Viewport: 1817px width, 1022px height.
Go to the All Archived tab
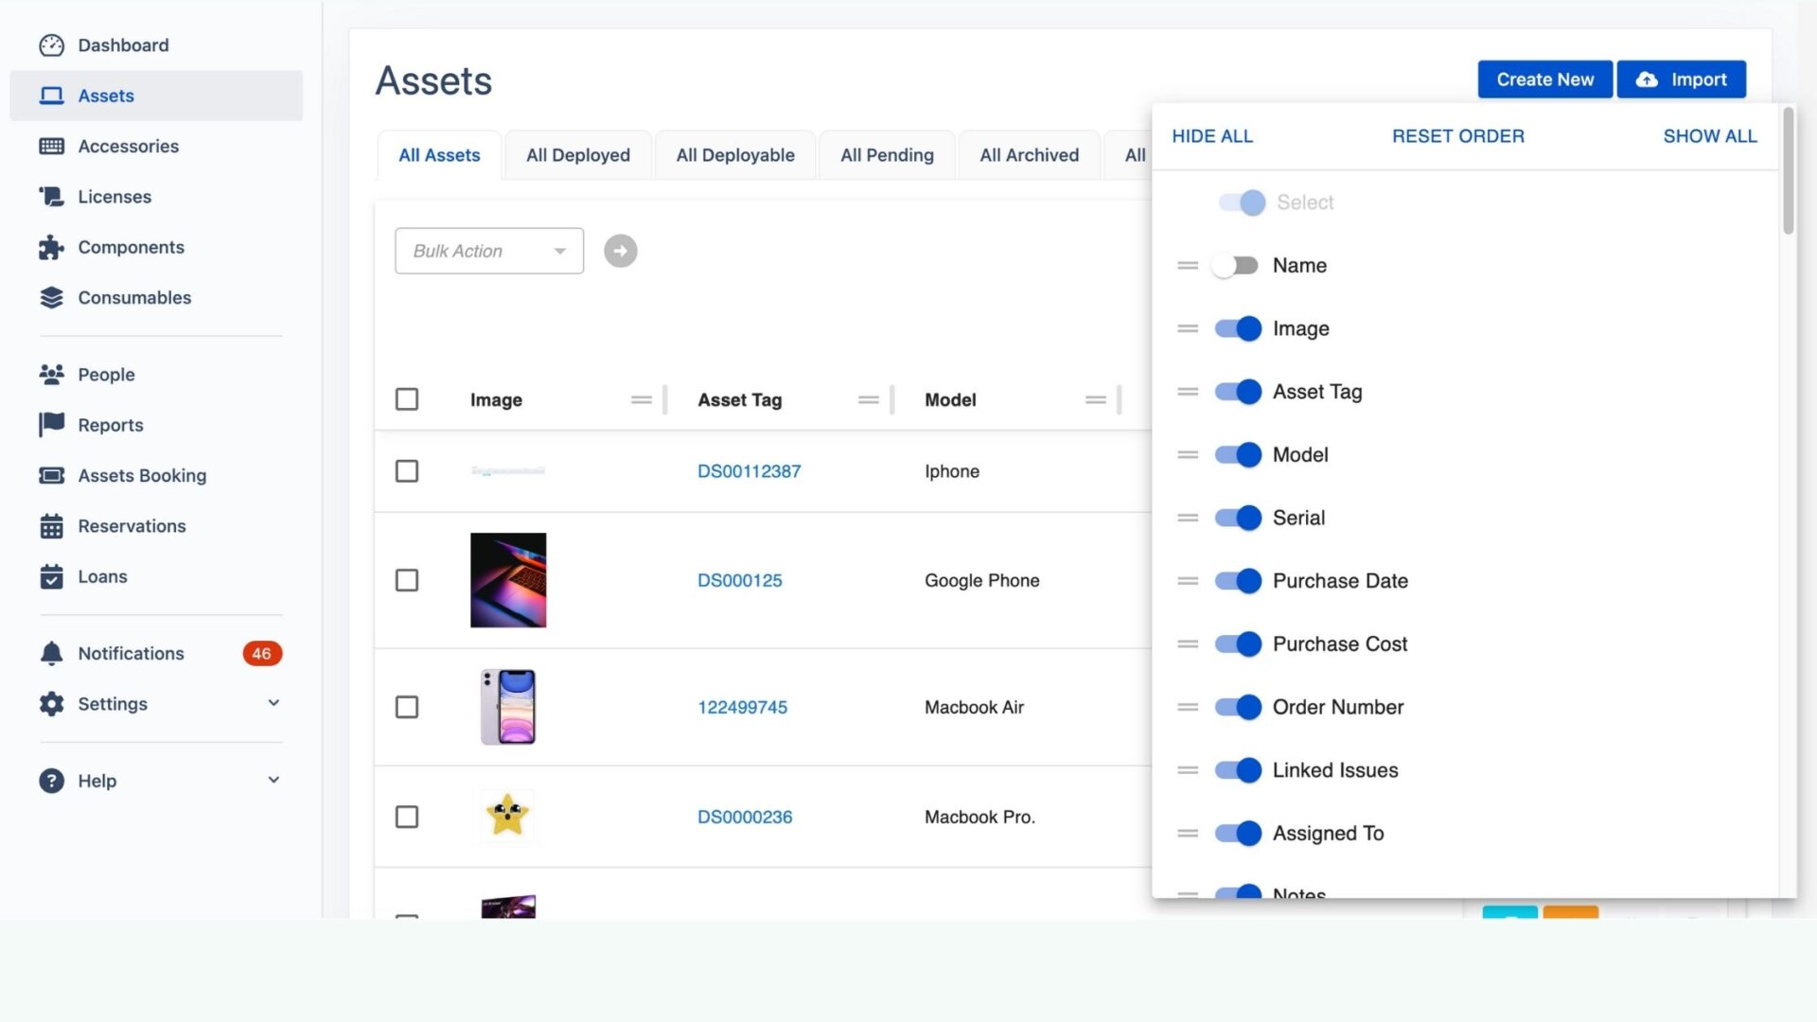click(x=1029, y=155)
